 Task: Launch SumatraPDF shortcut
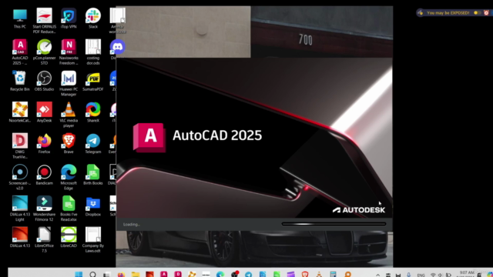click(93, 81)
